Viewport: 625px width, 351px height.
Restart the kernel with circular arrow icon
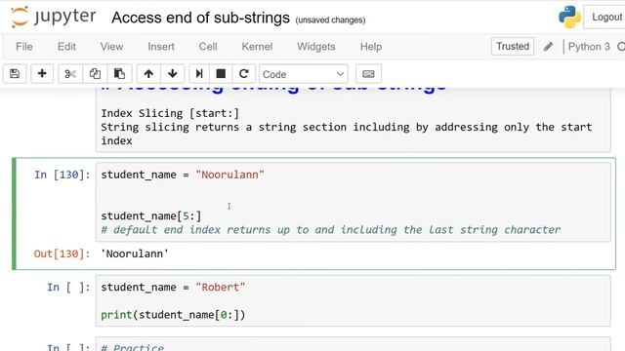coord(243,74)
